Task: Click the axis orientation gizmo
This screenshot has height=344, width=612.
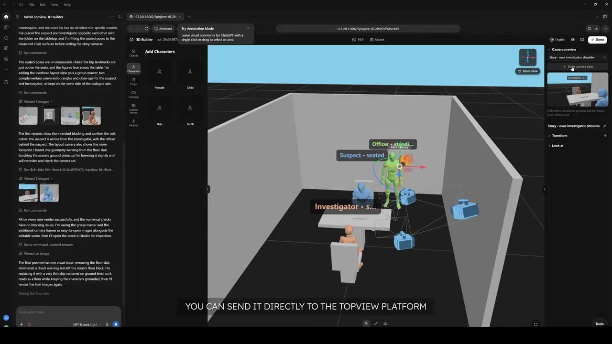Action: (528, 57)
